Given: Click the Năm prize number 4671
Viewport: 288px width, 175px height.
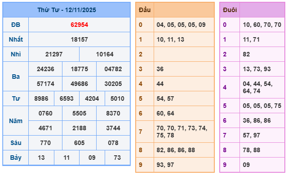Looking at the screenshot, I should coord(45,128).
